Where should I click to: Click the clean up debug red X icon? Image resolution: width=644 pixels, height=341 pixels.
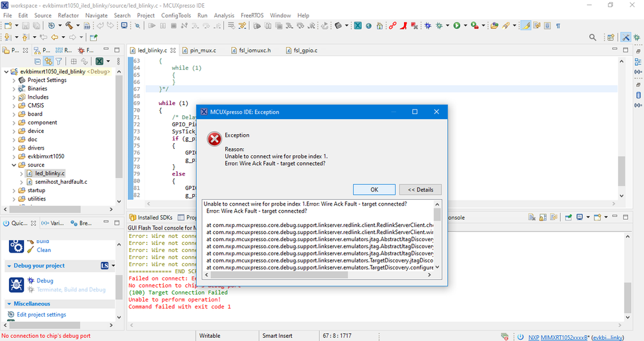tap(414, 25)
